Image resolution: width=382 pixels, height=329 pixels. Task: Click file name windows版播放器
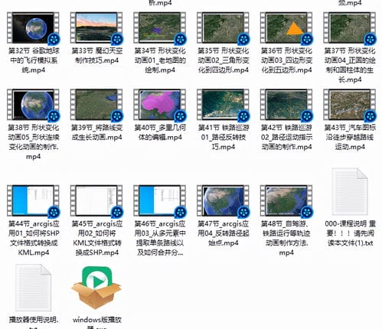[96, 322]
